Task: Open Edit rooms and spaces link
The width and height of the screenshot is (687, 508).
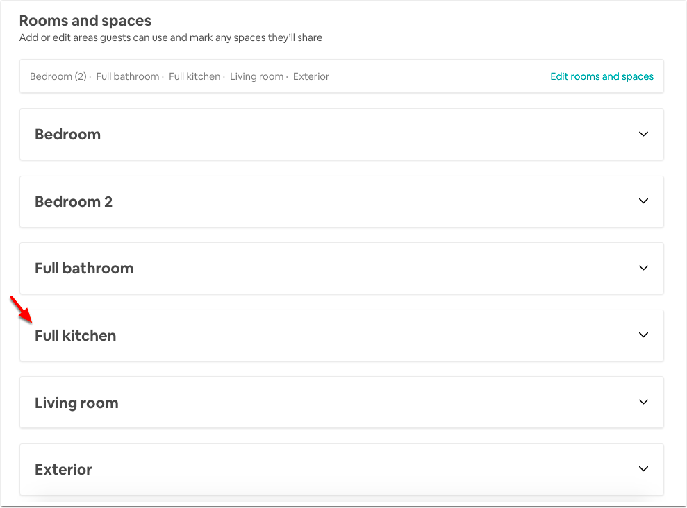Action: (602, 76)
